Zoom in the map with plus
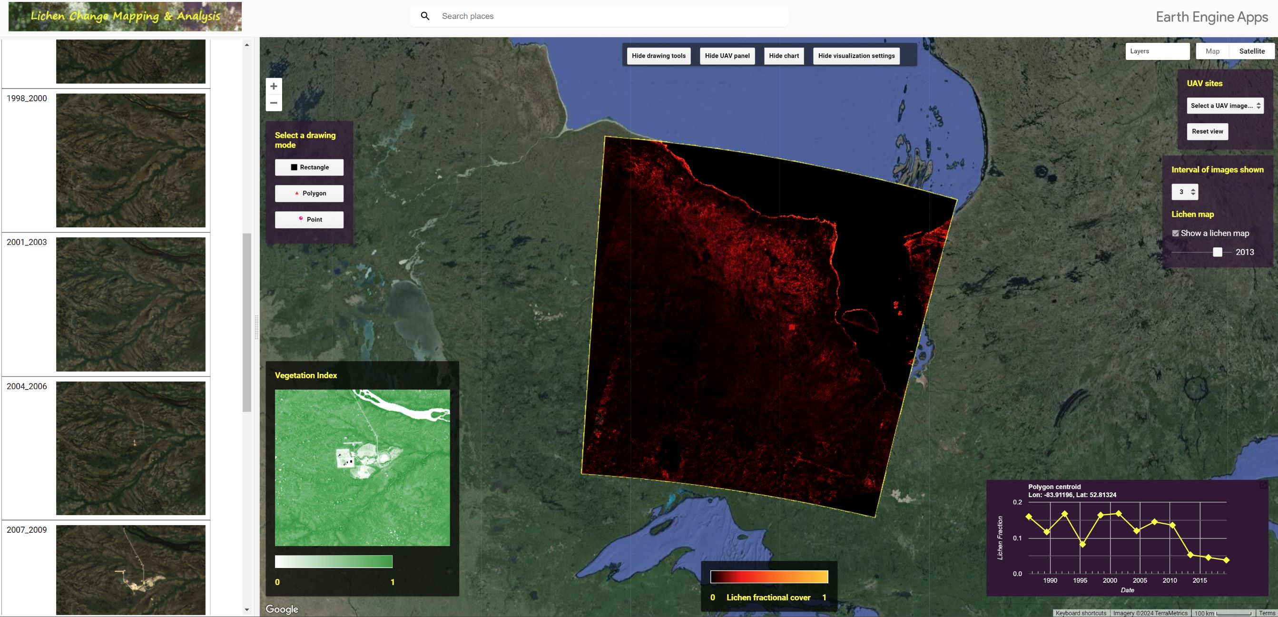The width and height of the screenshot is (1278, 617). click(274, 86)
